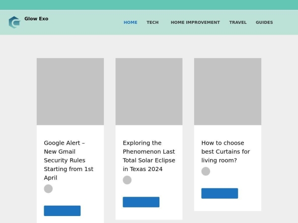Open 'Exploring the Phenomenon Last Total Solar Eclipse' title
This screenshot has width=298, height=223.
[x=149, y=156]
